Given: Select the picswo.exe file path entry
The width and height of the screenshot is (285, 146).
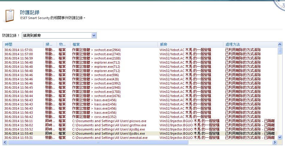Looking at the screenshot, I should coord(109,121).
